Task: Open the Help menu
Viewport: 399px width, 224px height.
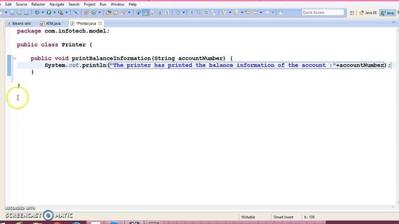Action: pos(132,4)
